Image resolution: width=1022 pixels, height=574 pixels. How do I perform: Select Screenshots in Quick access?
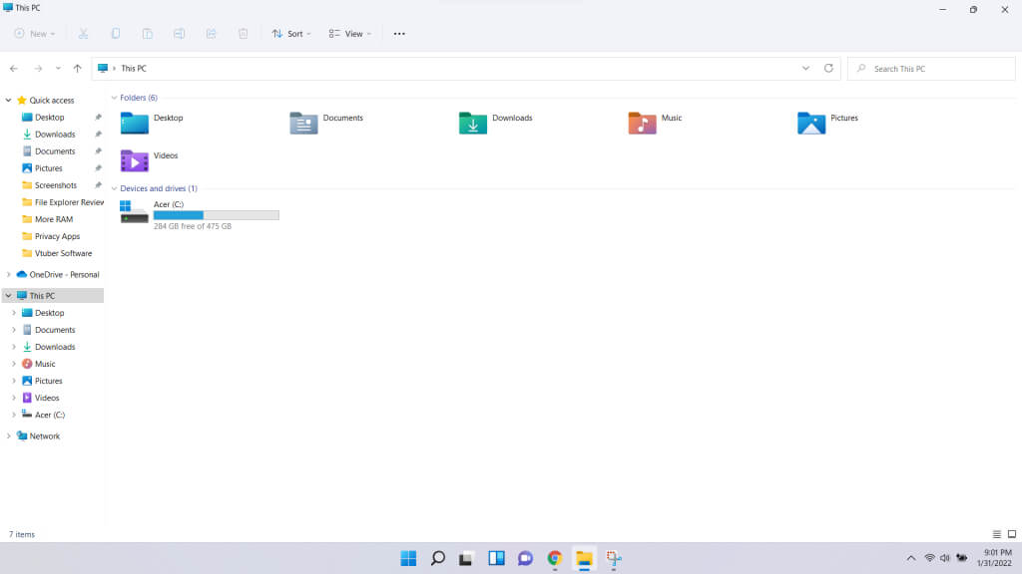55,185
